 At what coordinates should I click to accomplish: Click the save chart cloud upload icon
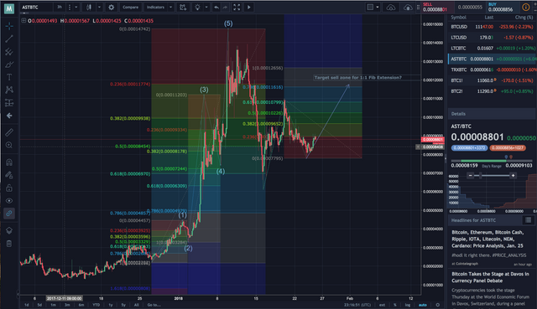point(408,8)
